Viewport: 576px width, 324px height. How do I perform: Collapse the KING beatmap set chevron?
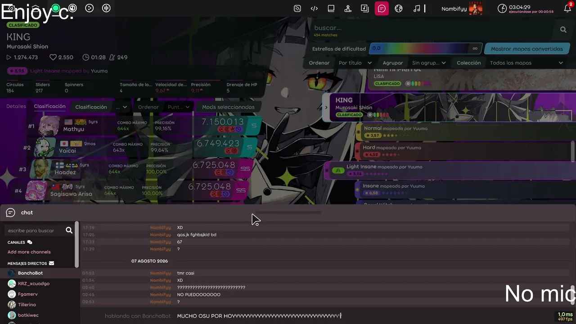pyautogui.click(x=326, y=108)
